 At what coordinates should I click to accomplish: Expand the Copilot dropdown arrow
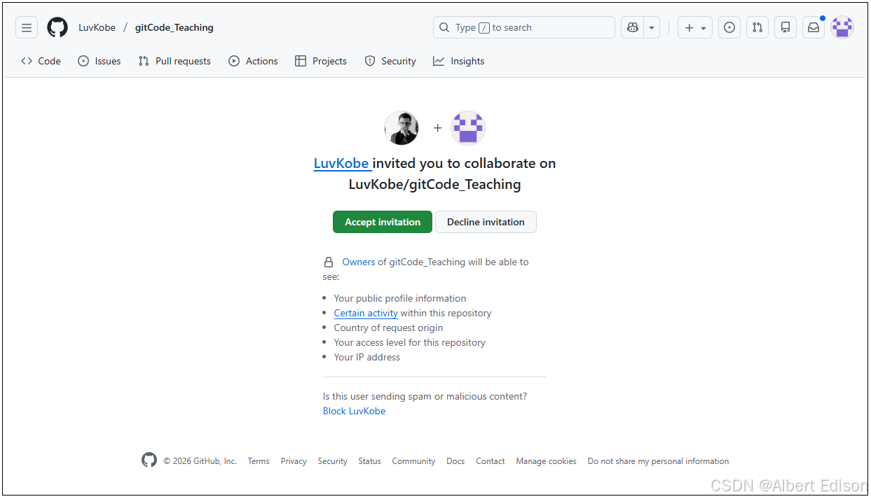tap(652, 28)
